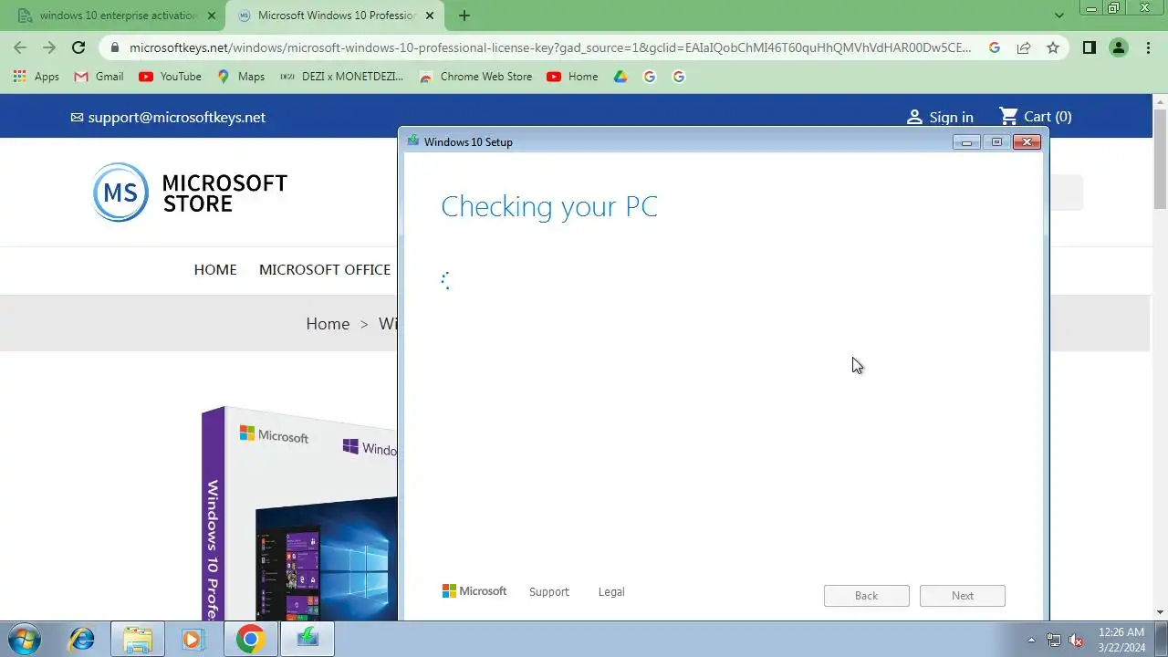Switch to windows 10 enterprise activation tab
1168x657 pixels.
click(x=117, y=16)
